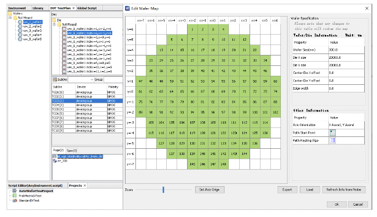
Task: Open the SubDie dropdown
Action: pos(92,80)
